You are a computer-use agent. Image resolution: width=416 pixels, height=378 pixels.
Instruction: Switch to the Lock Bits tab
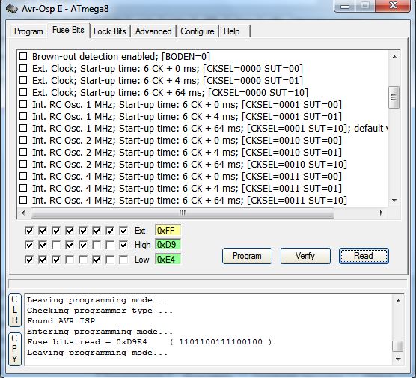tap(110, 31)
